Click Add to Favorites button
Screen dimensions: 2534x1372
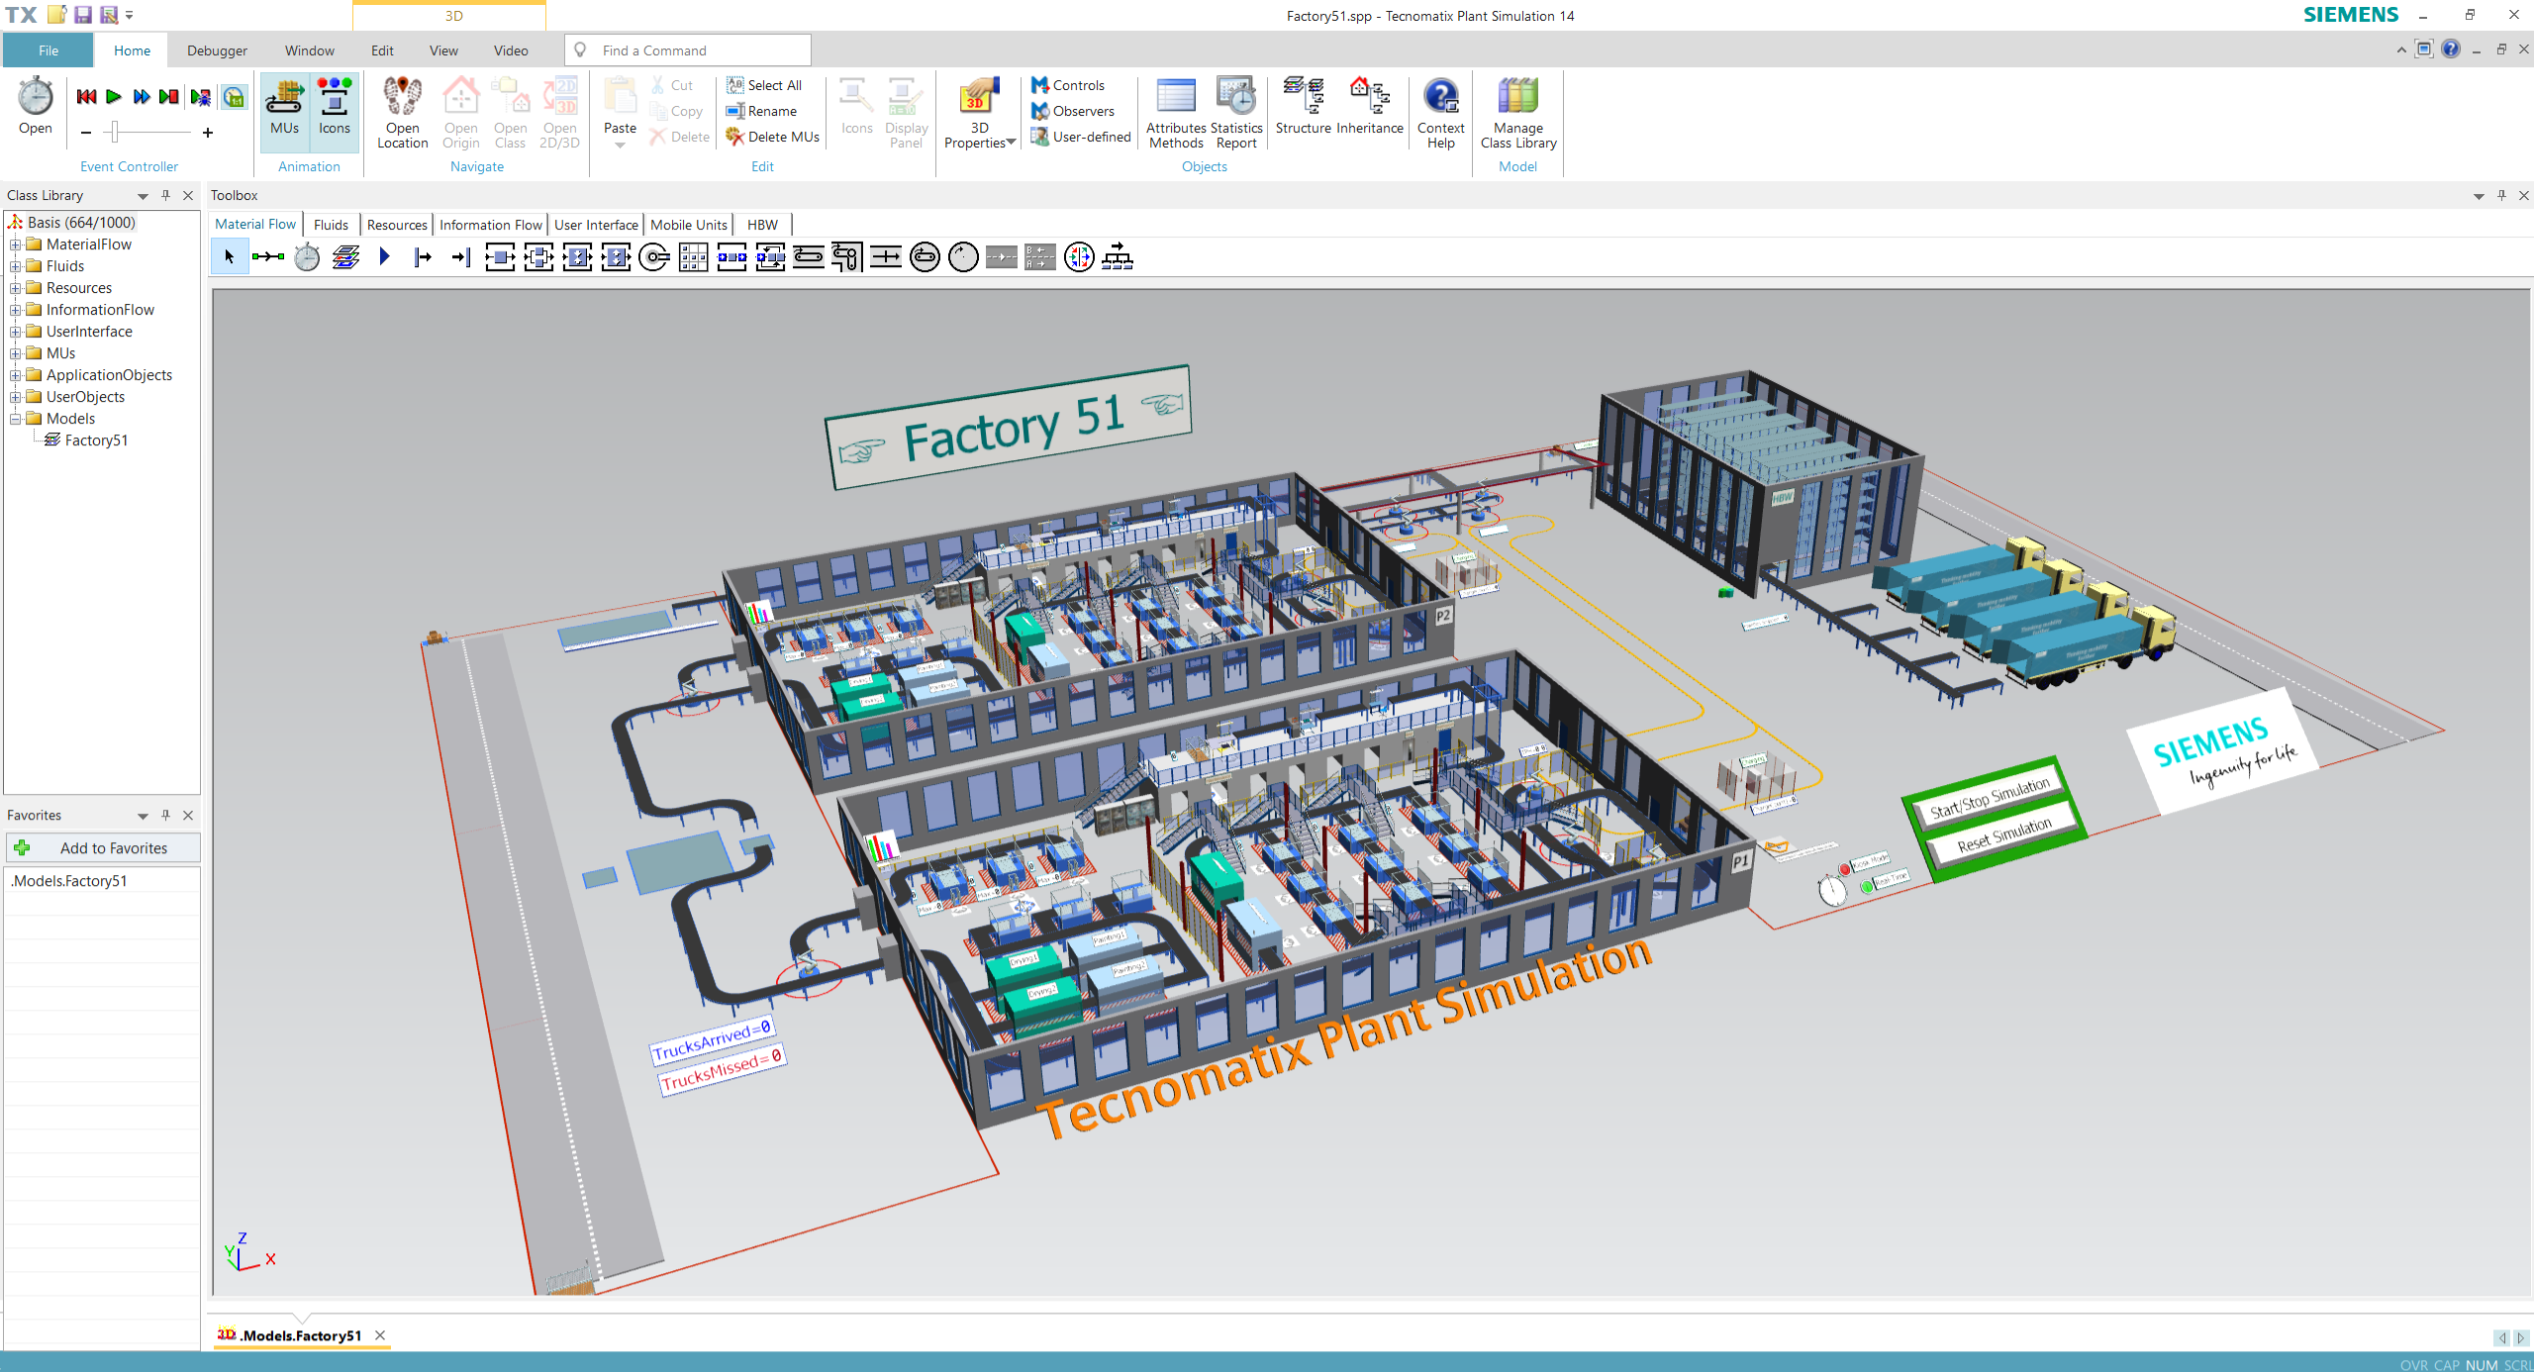(x=103, y=848)
